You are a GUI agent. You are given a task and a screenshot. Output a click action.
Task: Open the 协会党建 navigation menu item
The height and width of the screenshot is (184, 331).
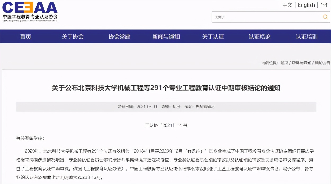coord(120,36)
